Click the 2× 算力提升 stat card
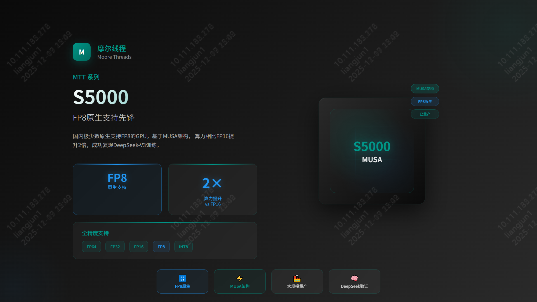The width and height of the screenshot is (537, 302). point(213,189)
